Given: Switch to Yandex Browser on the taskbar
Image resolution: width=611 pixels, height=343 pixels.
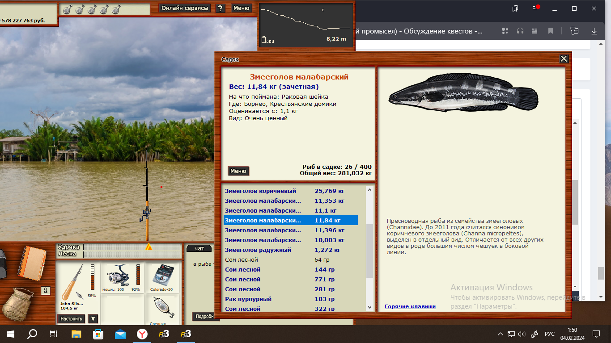Looking at the screenshot, I should [141, 334].
